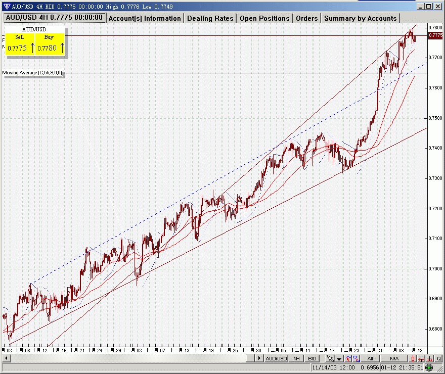Click the 0.7775 current price marker on axis

click(x=435, y=35)
